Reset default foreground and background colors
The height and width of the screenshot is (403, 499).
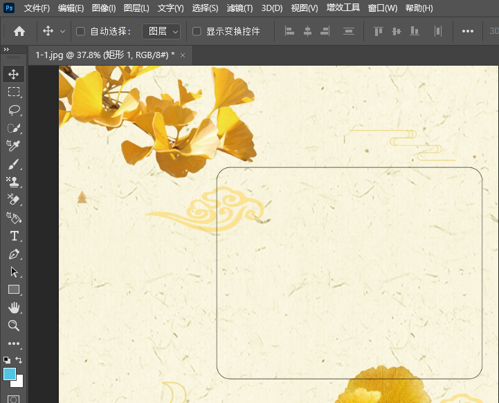point(7,360)
